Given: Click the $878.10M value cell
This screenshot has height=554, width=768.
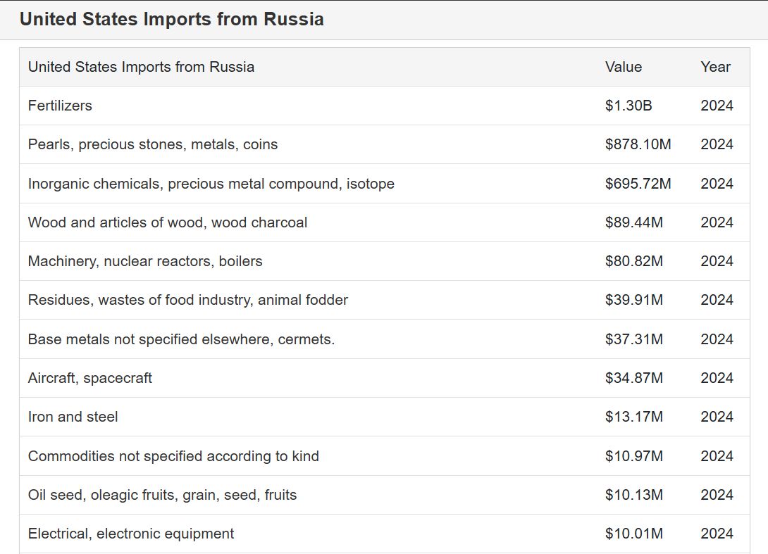Looking at the screenshot, I should (x=638, y=144).
